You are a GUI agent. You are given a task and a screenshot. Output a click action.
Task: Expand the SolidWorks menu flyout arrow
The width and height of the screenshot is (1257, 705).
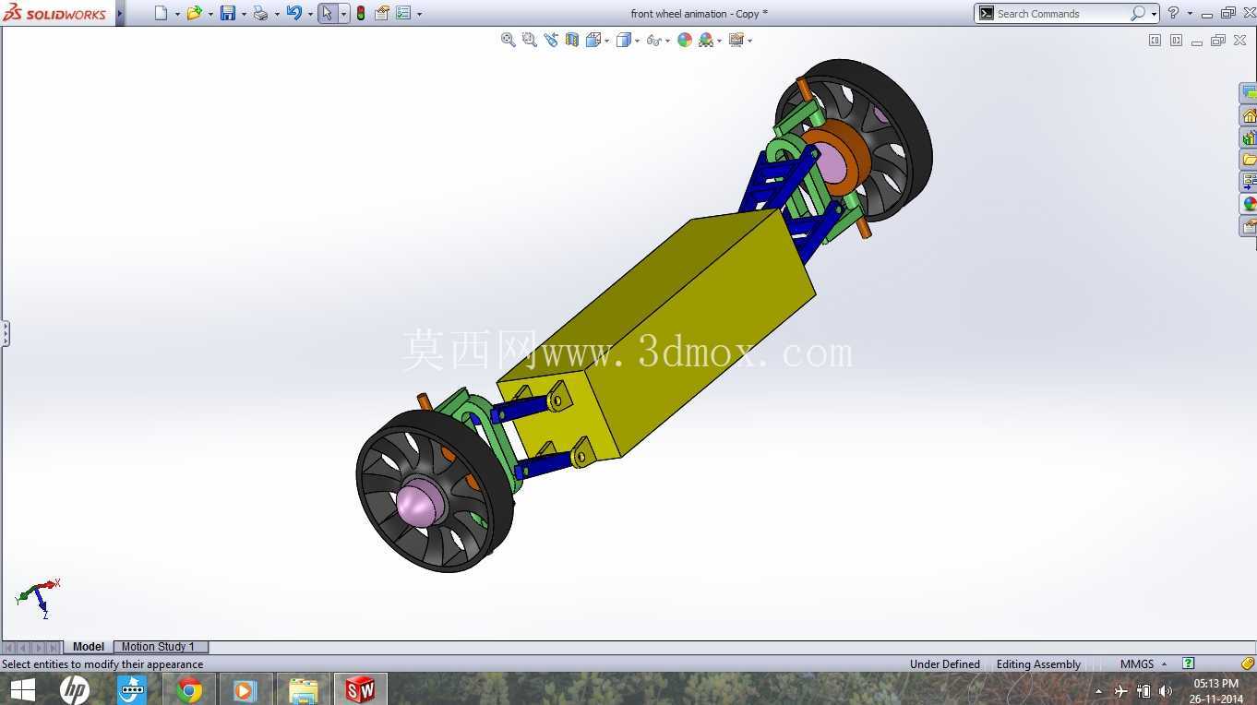120,14
